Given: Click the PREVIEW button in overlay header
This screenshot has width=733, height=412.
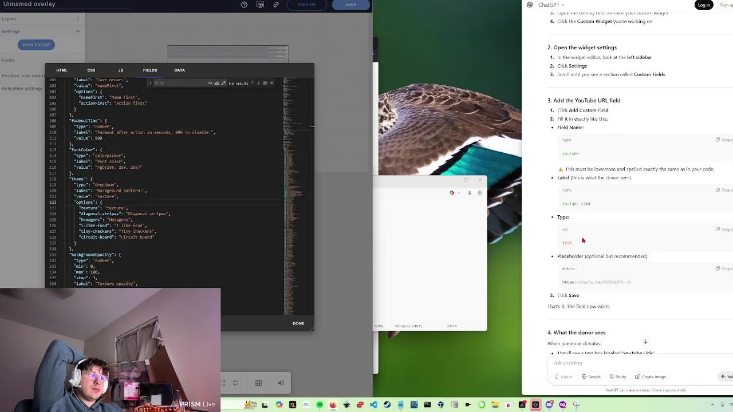Looking at the screenshot, I should pos(306,5).
